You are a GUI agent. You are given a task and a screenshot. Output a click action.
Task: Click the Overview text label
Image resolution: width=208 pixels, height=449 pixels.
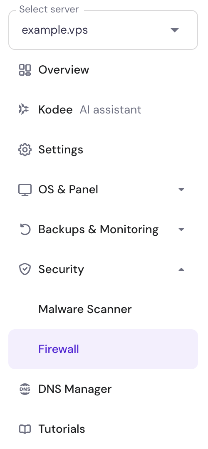pos(64,70)
